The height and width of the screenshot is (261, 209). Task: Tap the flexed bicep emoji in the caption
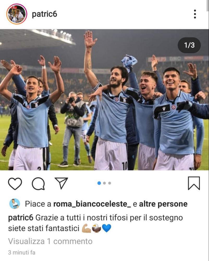click(x=87, y=228)
